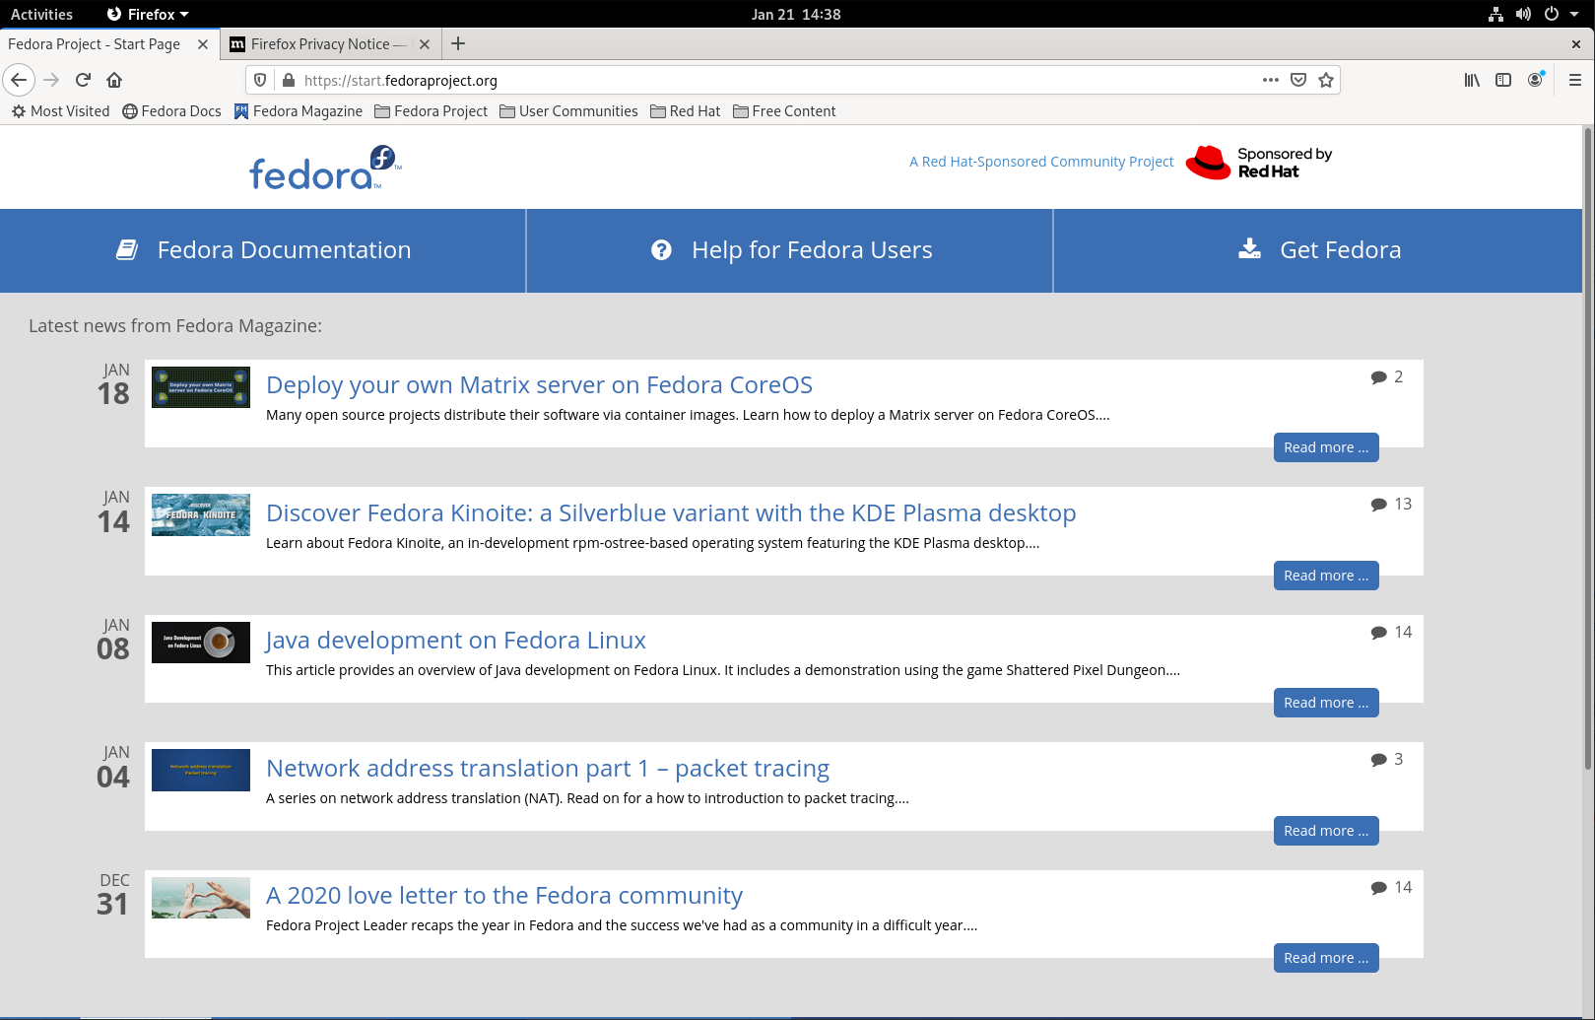This screenshot has height=1020, width=1595.
Task: Click Read more for Fedora Kinoite article
Action: point(1326,576)
